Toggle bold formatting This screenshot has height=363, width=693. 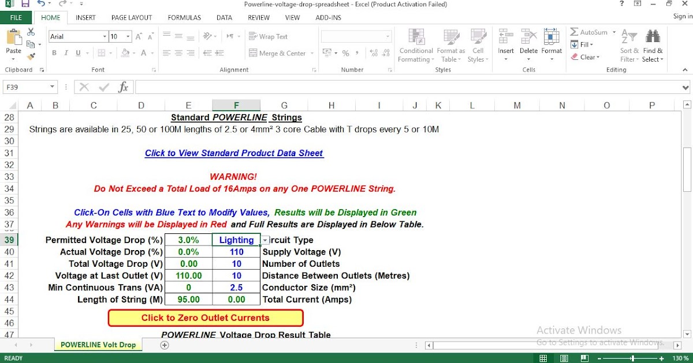coord(54,52)
